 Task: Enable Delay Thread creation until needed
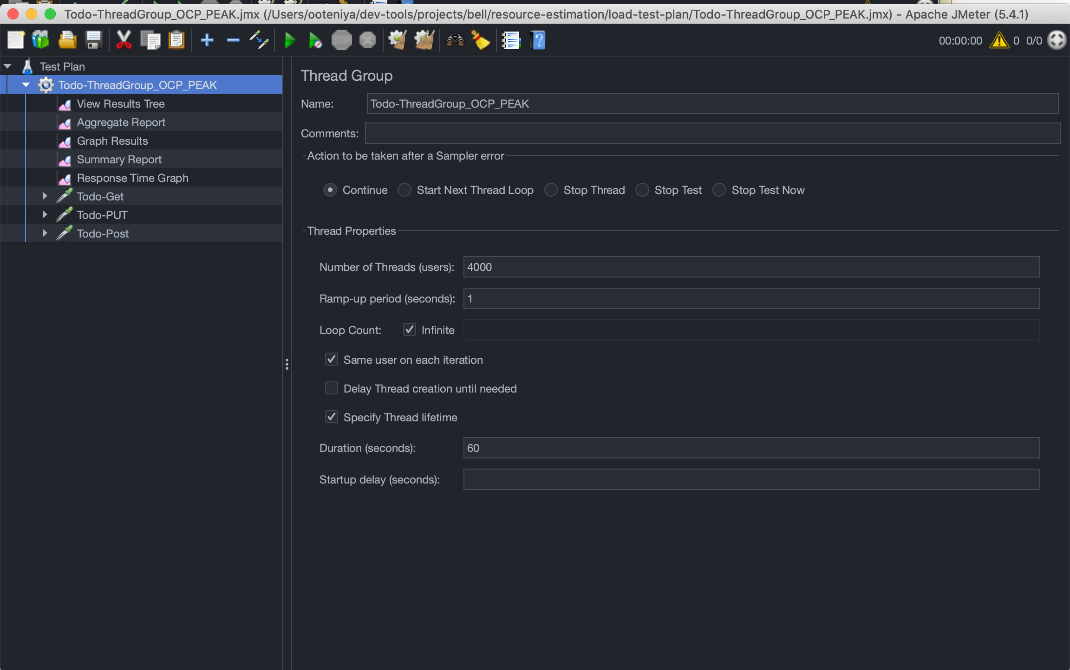tap(332, 388)
